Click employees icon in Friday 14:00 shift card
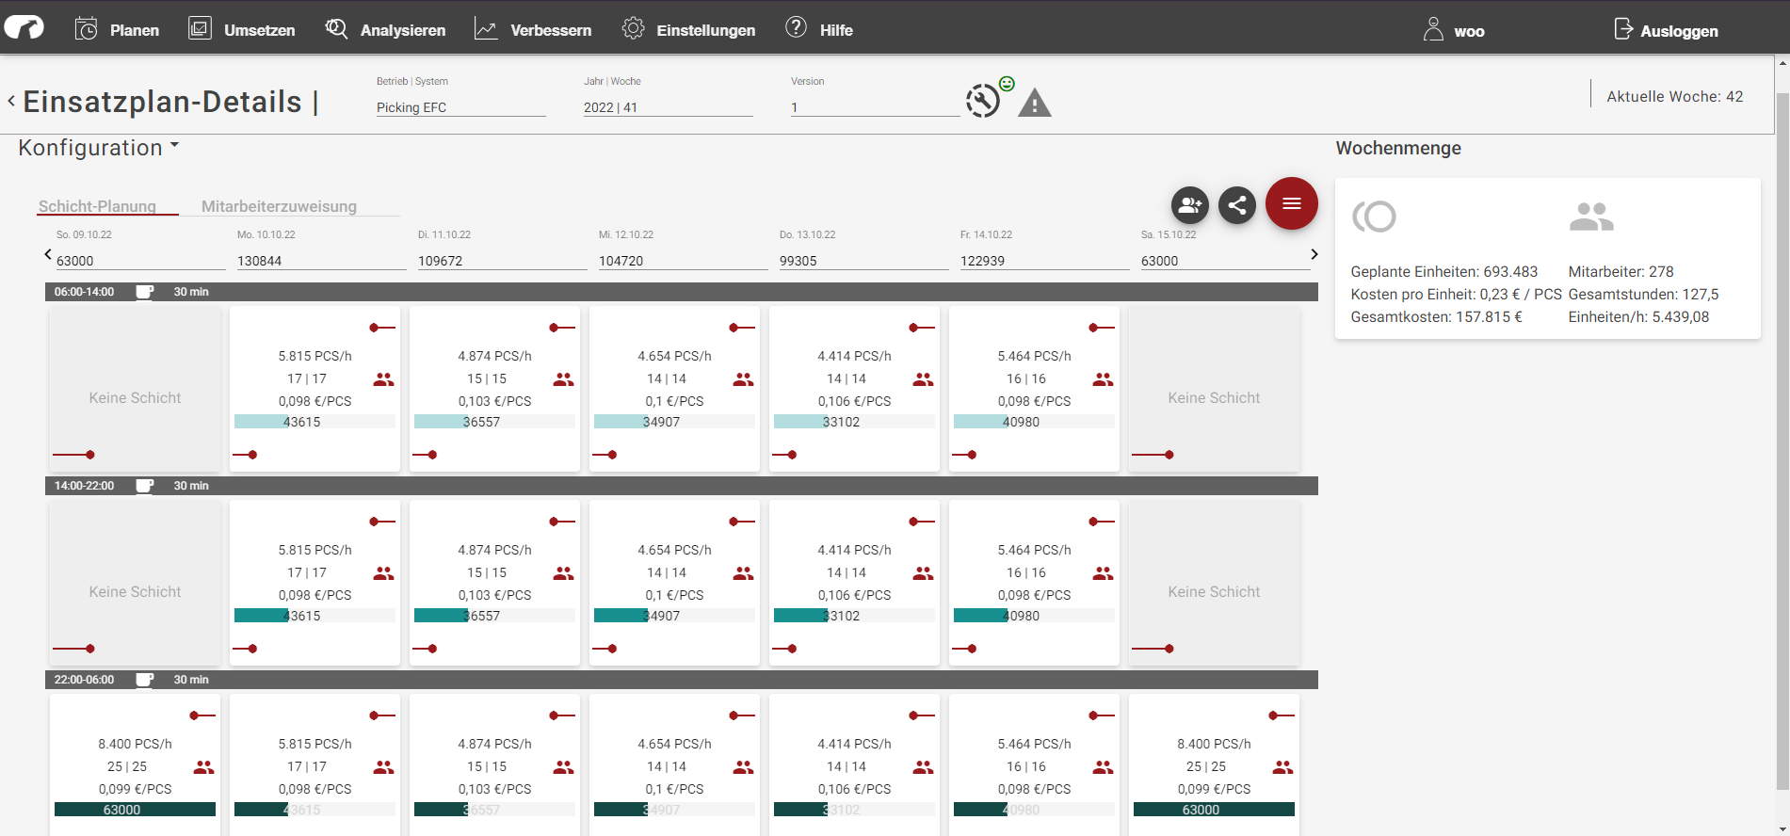The width and height of the screenshot is (1790, 836). pyautogui.click(x=1103, y=573)
